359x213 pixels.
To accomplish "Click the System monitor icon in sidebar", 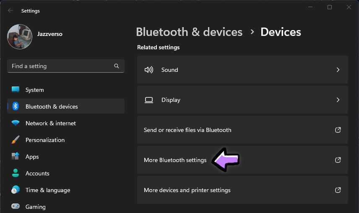I will tap(16, 90).
